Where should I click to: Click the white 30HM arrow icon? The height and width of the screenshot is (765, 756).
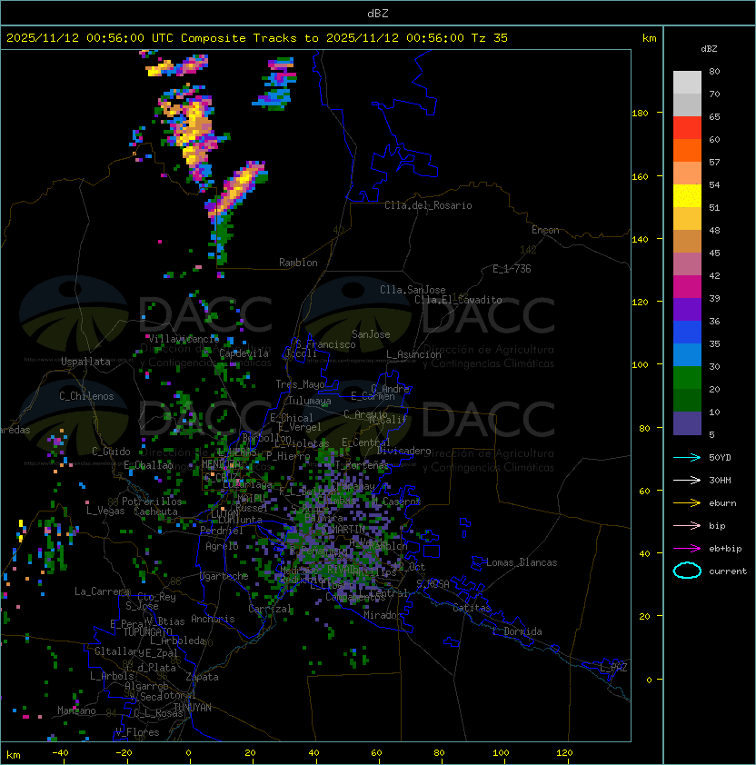coord(687,480)
